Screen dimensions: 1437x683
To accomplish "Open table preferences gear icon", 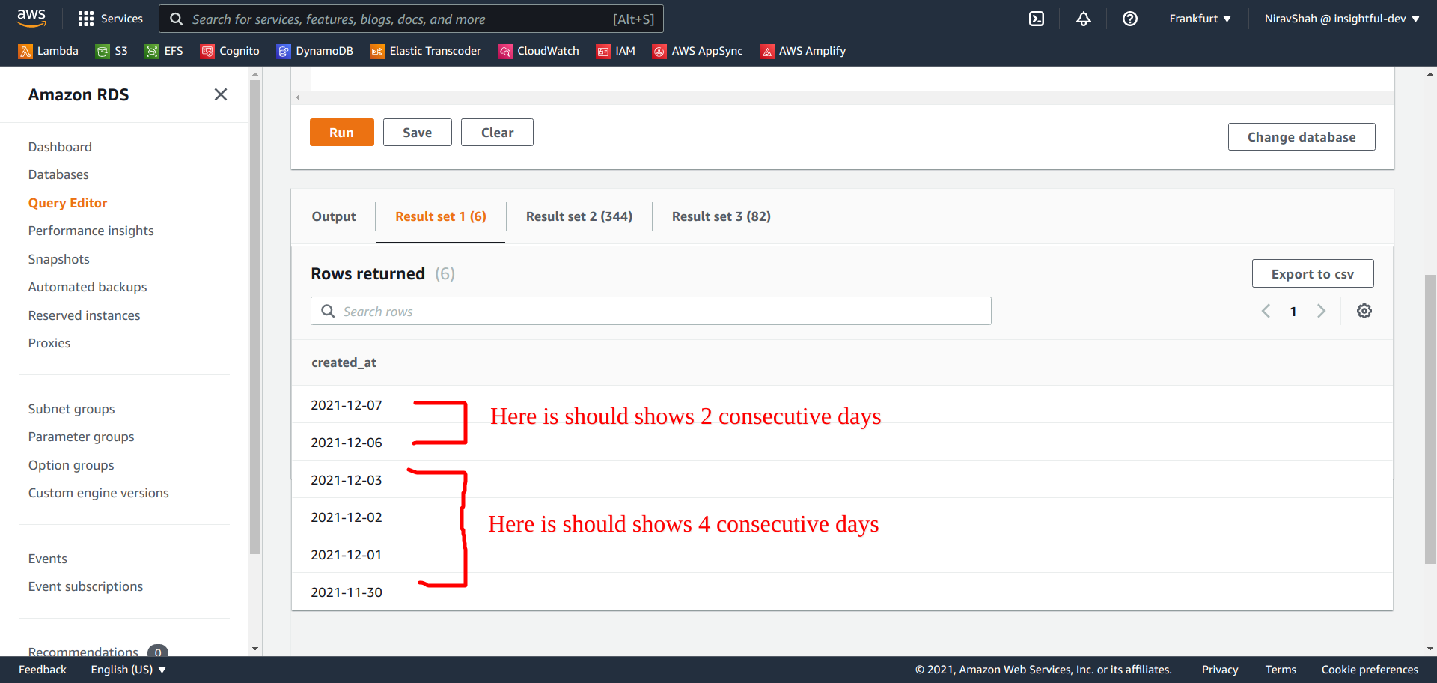I will [1364, 311].
